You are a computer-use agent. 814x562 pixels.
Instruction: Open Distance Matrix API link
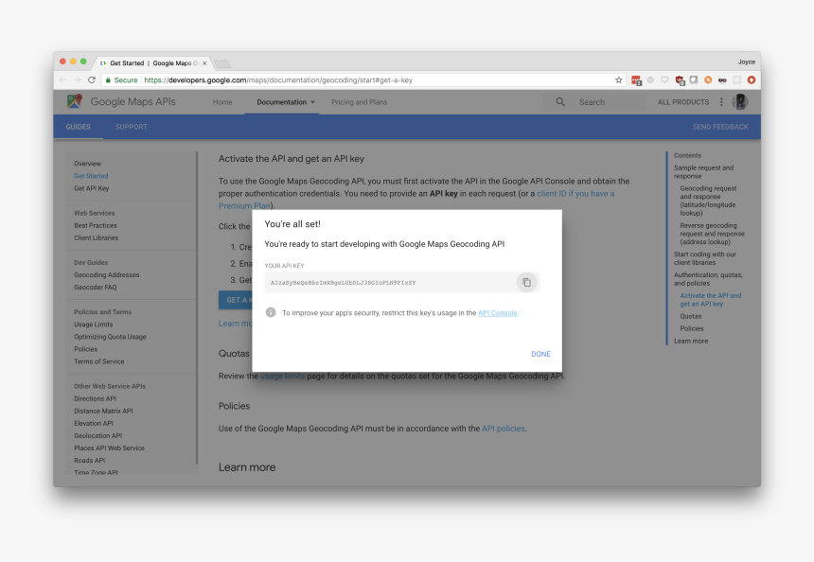(x=103, y=411)
